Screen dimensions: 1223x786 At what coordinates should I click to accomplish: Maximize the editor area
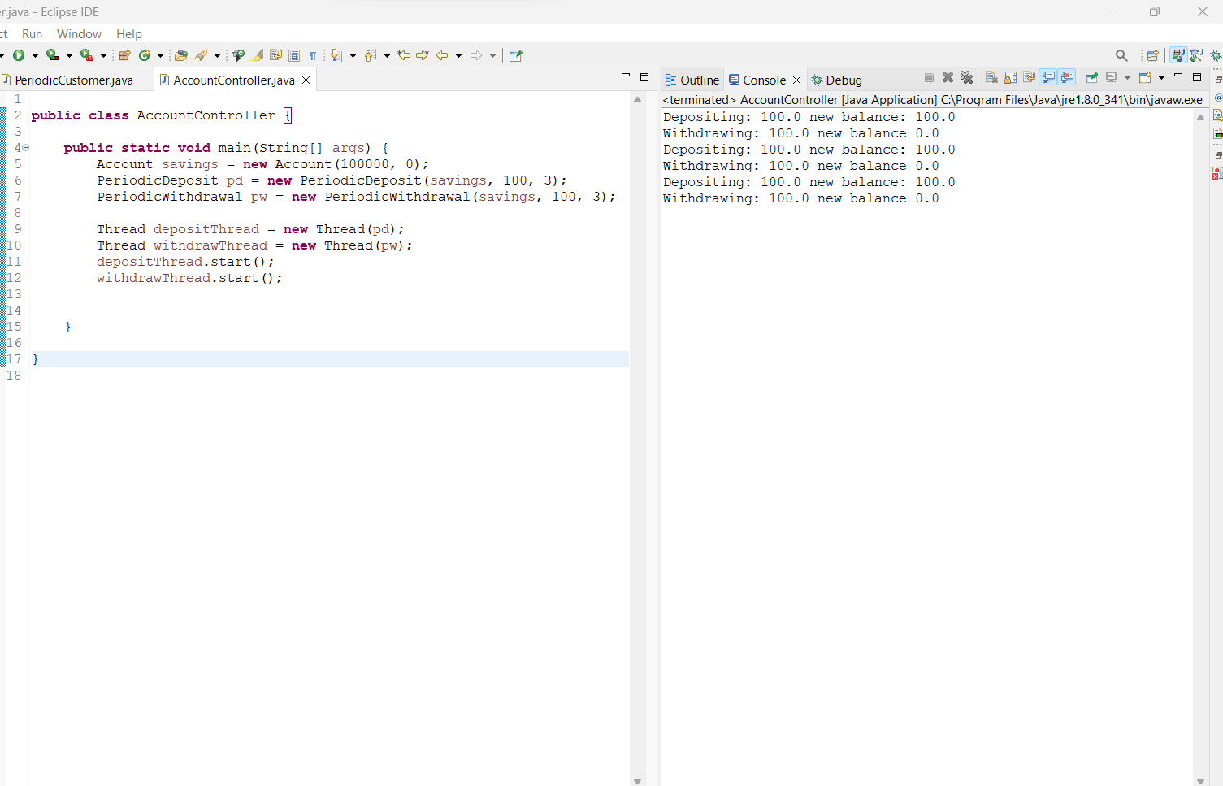tap(644, 77)
